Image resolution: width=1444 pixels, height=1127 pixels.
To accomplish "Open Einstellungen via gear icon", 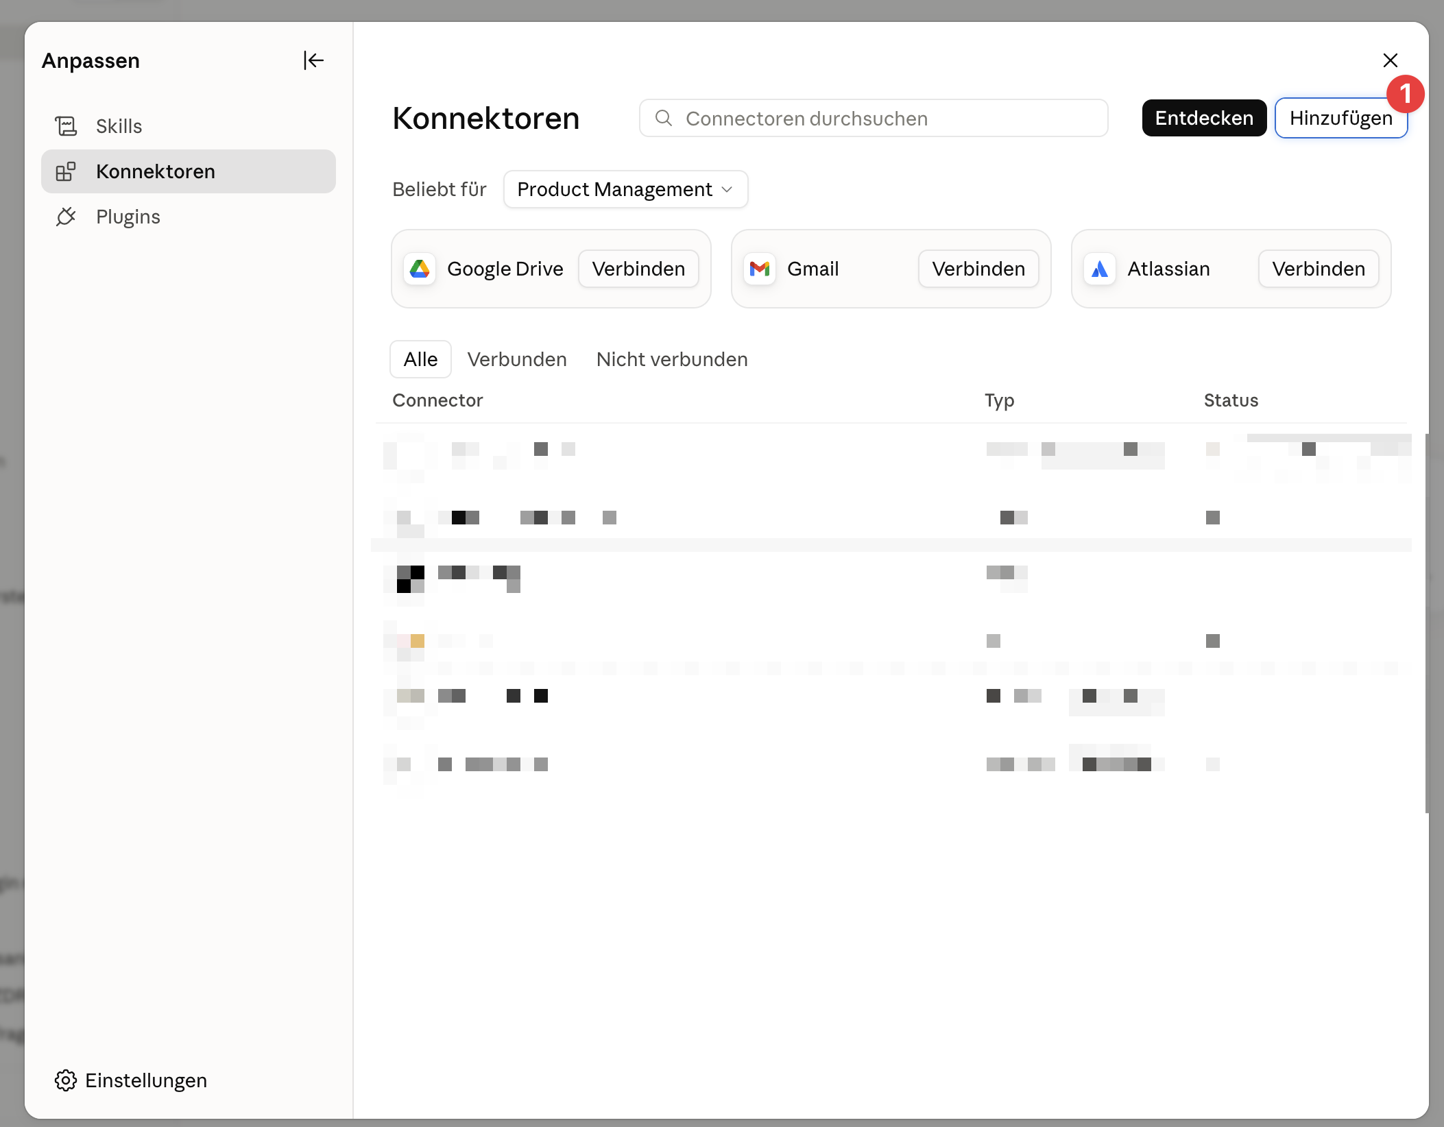I will (66, 1080).
